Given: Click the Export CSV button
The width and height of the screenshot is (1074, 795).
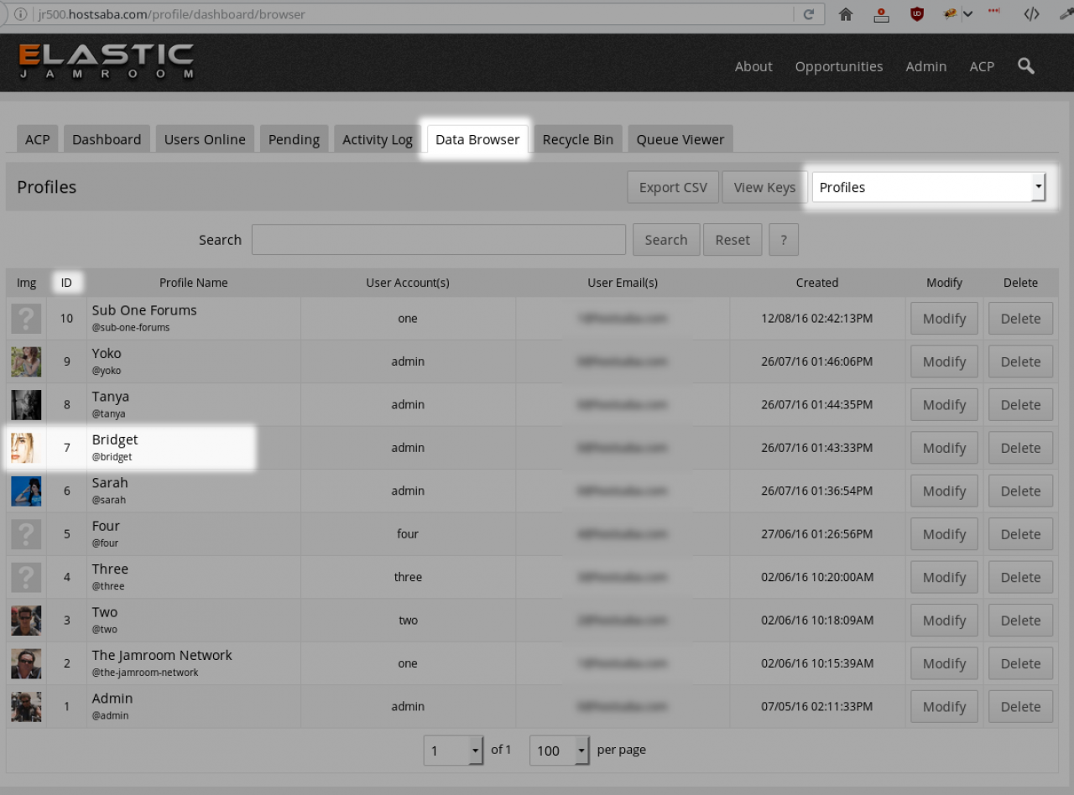Looking at the screenshot, I should point(672,187).
